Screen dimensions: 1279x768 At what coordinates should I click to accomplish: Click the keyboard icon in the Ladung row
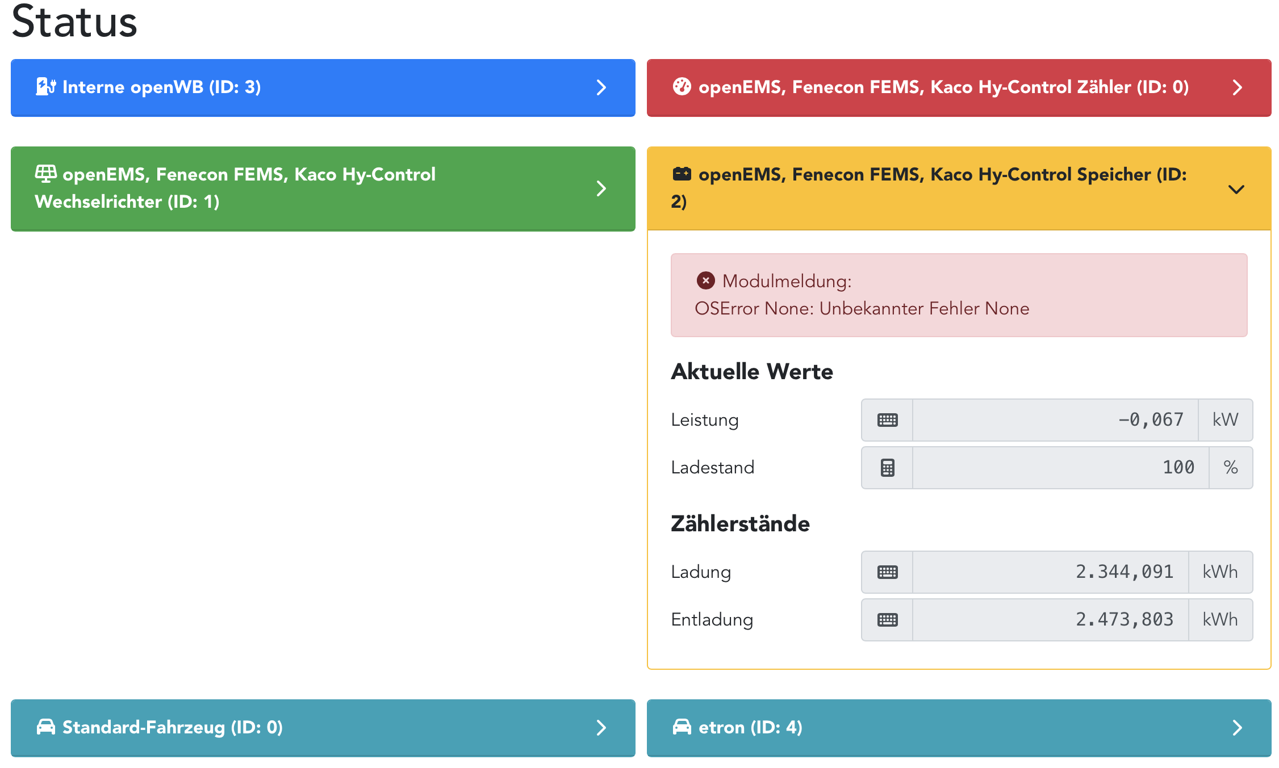coord(887,572)
